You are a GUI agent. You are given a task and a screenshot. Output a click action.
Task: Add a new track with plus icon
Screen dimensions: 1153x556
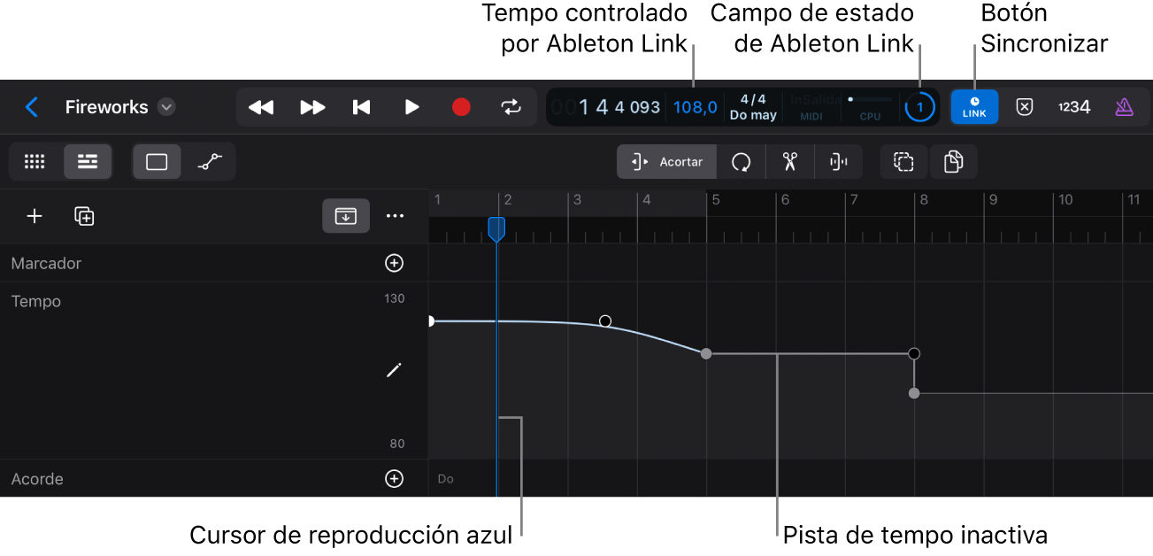coord(35,216)
